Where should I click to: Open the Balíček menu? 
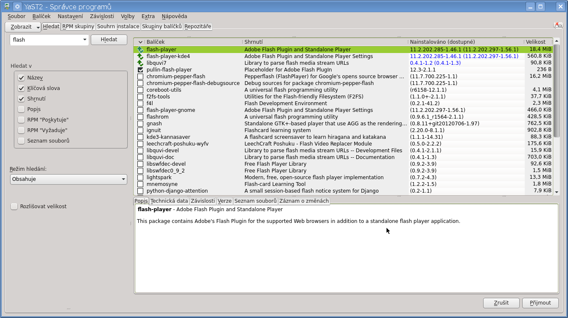coord(41,16)
